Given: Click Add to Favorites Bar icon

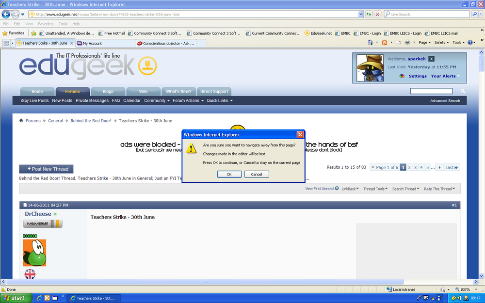Looking at the screenshot, I should tap(34, 33).
